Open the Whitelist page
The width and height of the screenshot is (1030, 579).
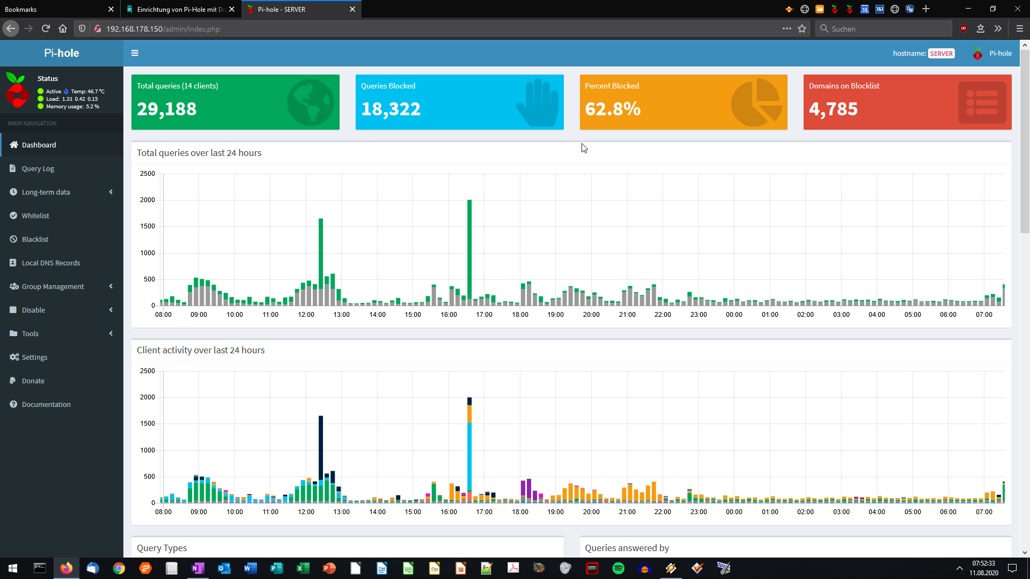tap(62, 216)
